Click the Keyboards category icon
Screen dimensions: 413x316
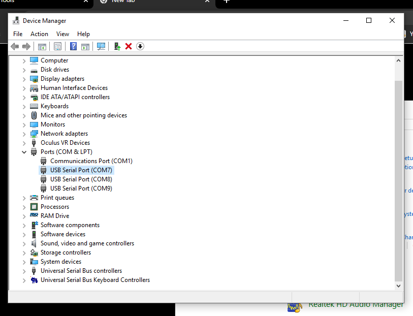[x=34, y=106]
